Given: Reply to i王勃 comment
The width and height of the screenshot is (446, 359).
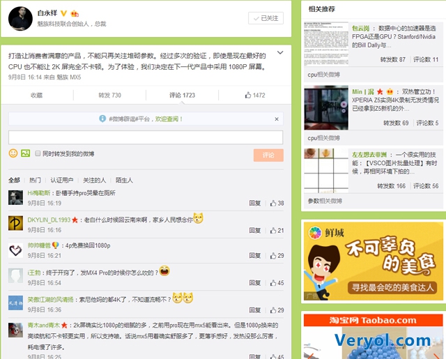Looking at the screenshot, I should point(255,283).
